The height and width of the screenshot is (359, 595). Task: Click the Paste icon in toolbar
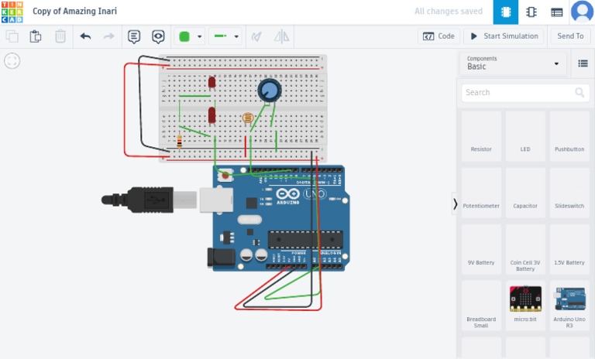click(36, 36)
